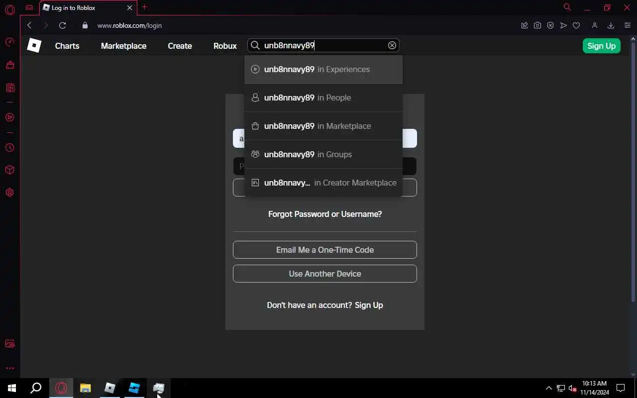View site security lock info

coord(85,25)
